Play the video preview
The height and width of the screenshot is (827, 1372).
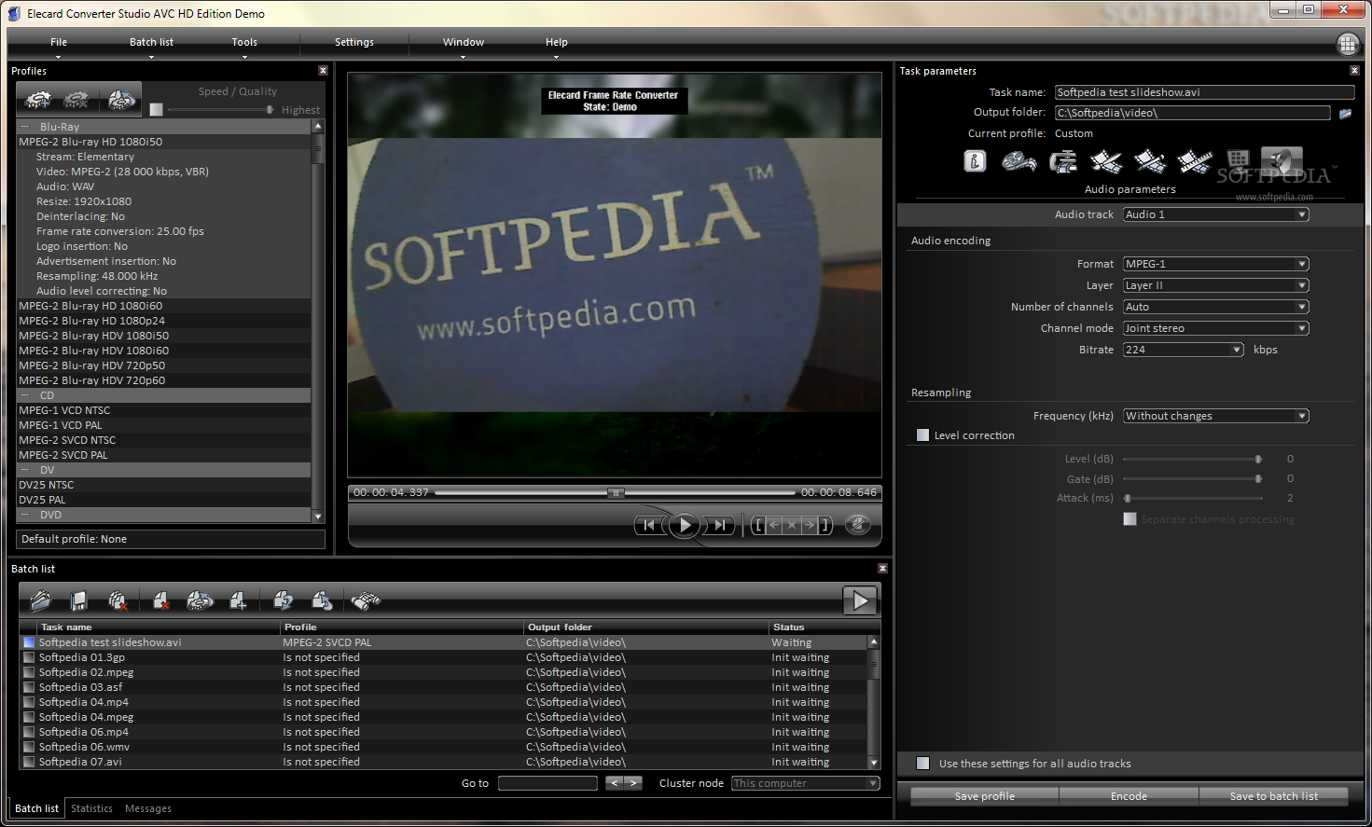pos(685,525)
